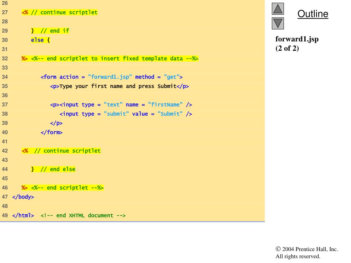Click the "text" type value on line 37

tap(113, 105)
